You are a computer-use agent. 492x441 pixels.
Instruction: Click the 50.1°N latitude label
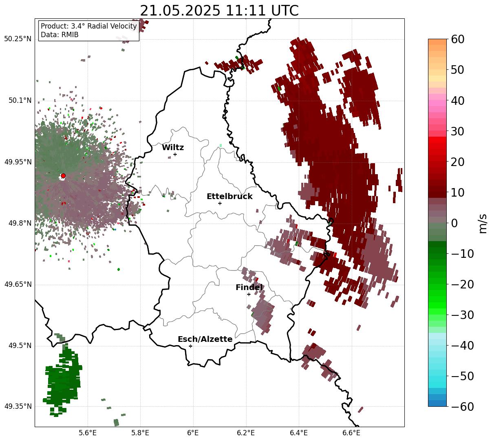[20, 100]
